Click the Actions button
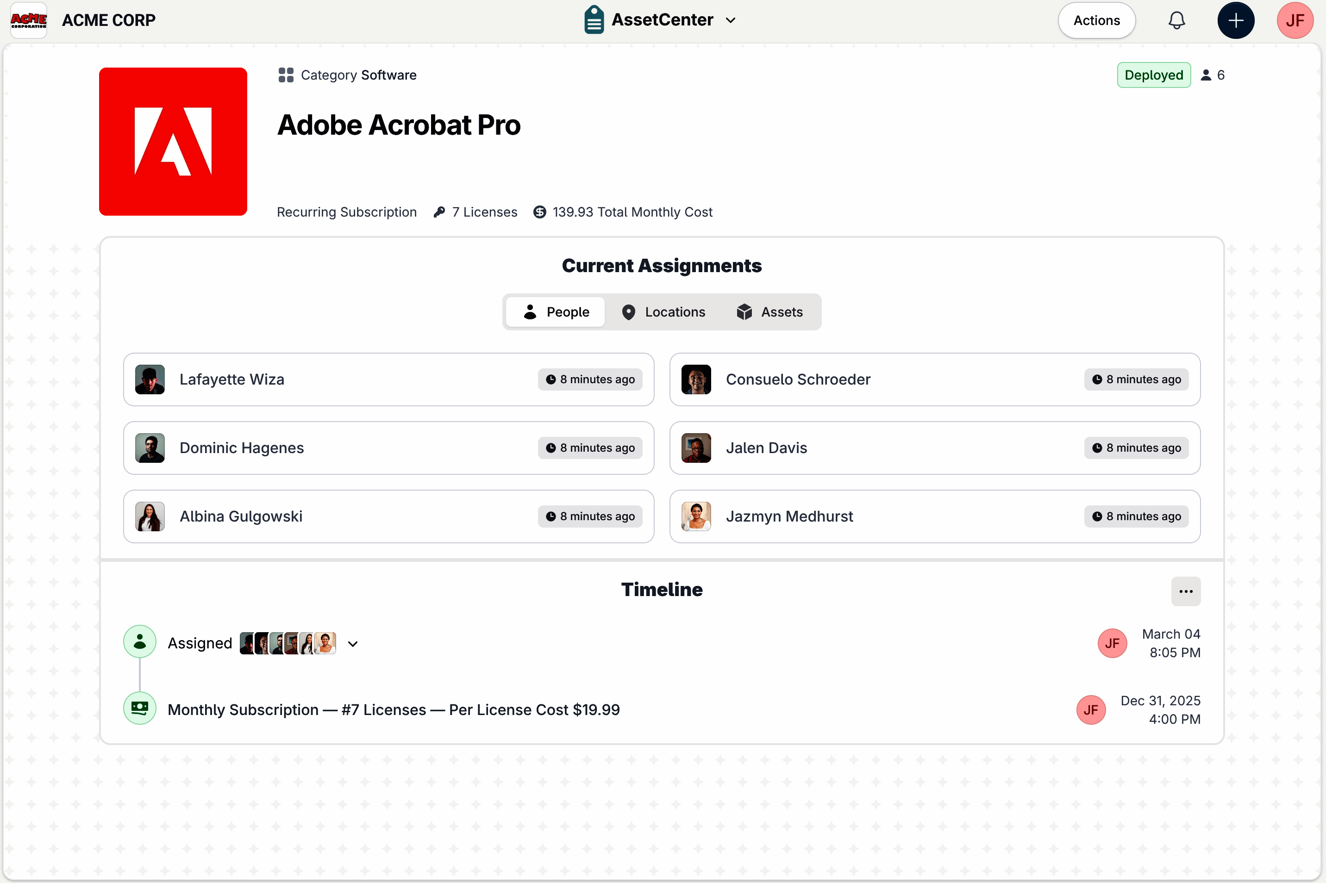The height and width of the screenshot is (883, 1326). 1097,20
